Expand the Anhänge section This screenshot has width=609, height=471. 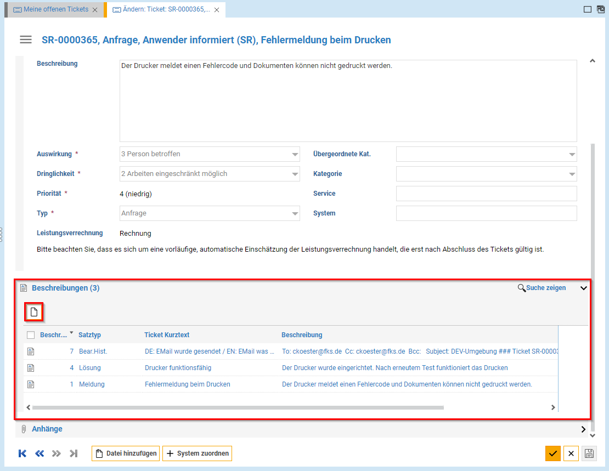coord(583,429)
